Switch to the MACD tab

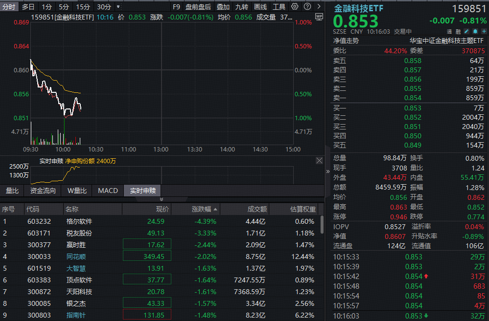point(108,191)
